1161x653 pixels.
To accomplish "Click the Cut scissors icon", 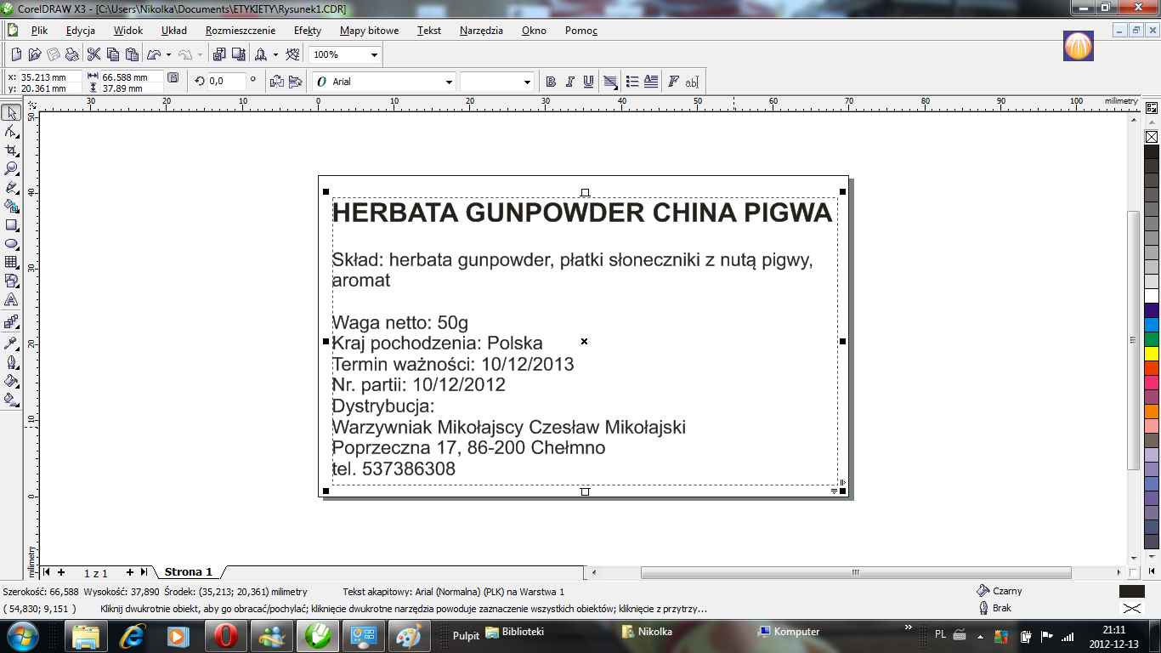I will (94, 54).
